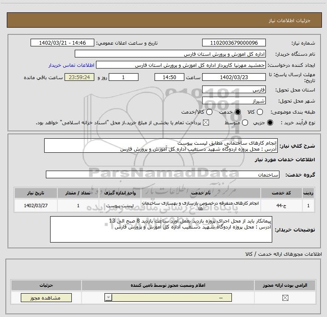327x317 pixels.
Task: Click the need date cell 1402/03/27
Action: pos(36,206)
